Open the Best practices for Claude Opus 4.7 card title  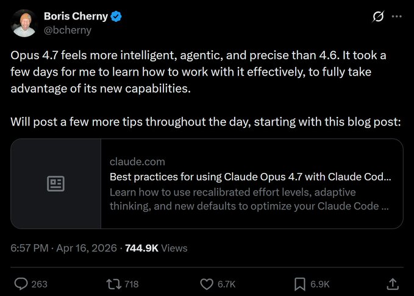[251, 177]
